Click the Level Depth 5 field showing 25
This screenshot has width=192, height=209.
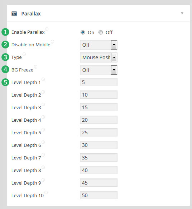tap(99, 133)
